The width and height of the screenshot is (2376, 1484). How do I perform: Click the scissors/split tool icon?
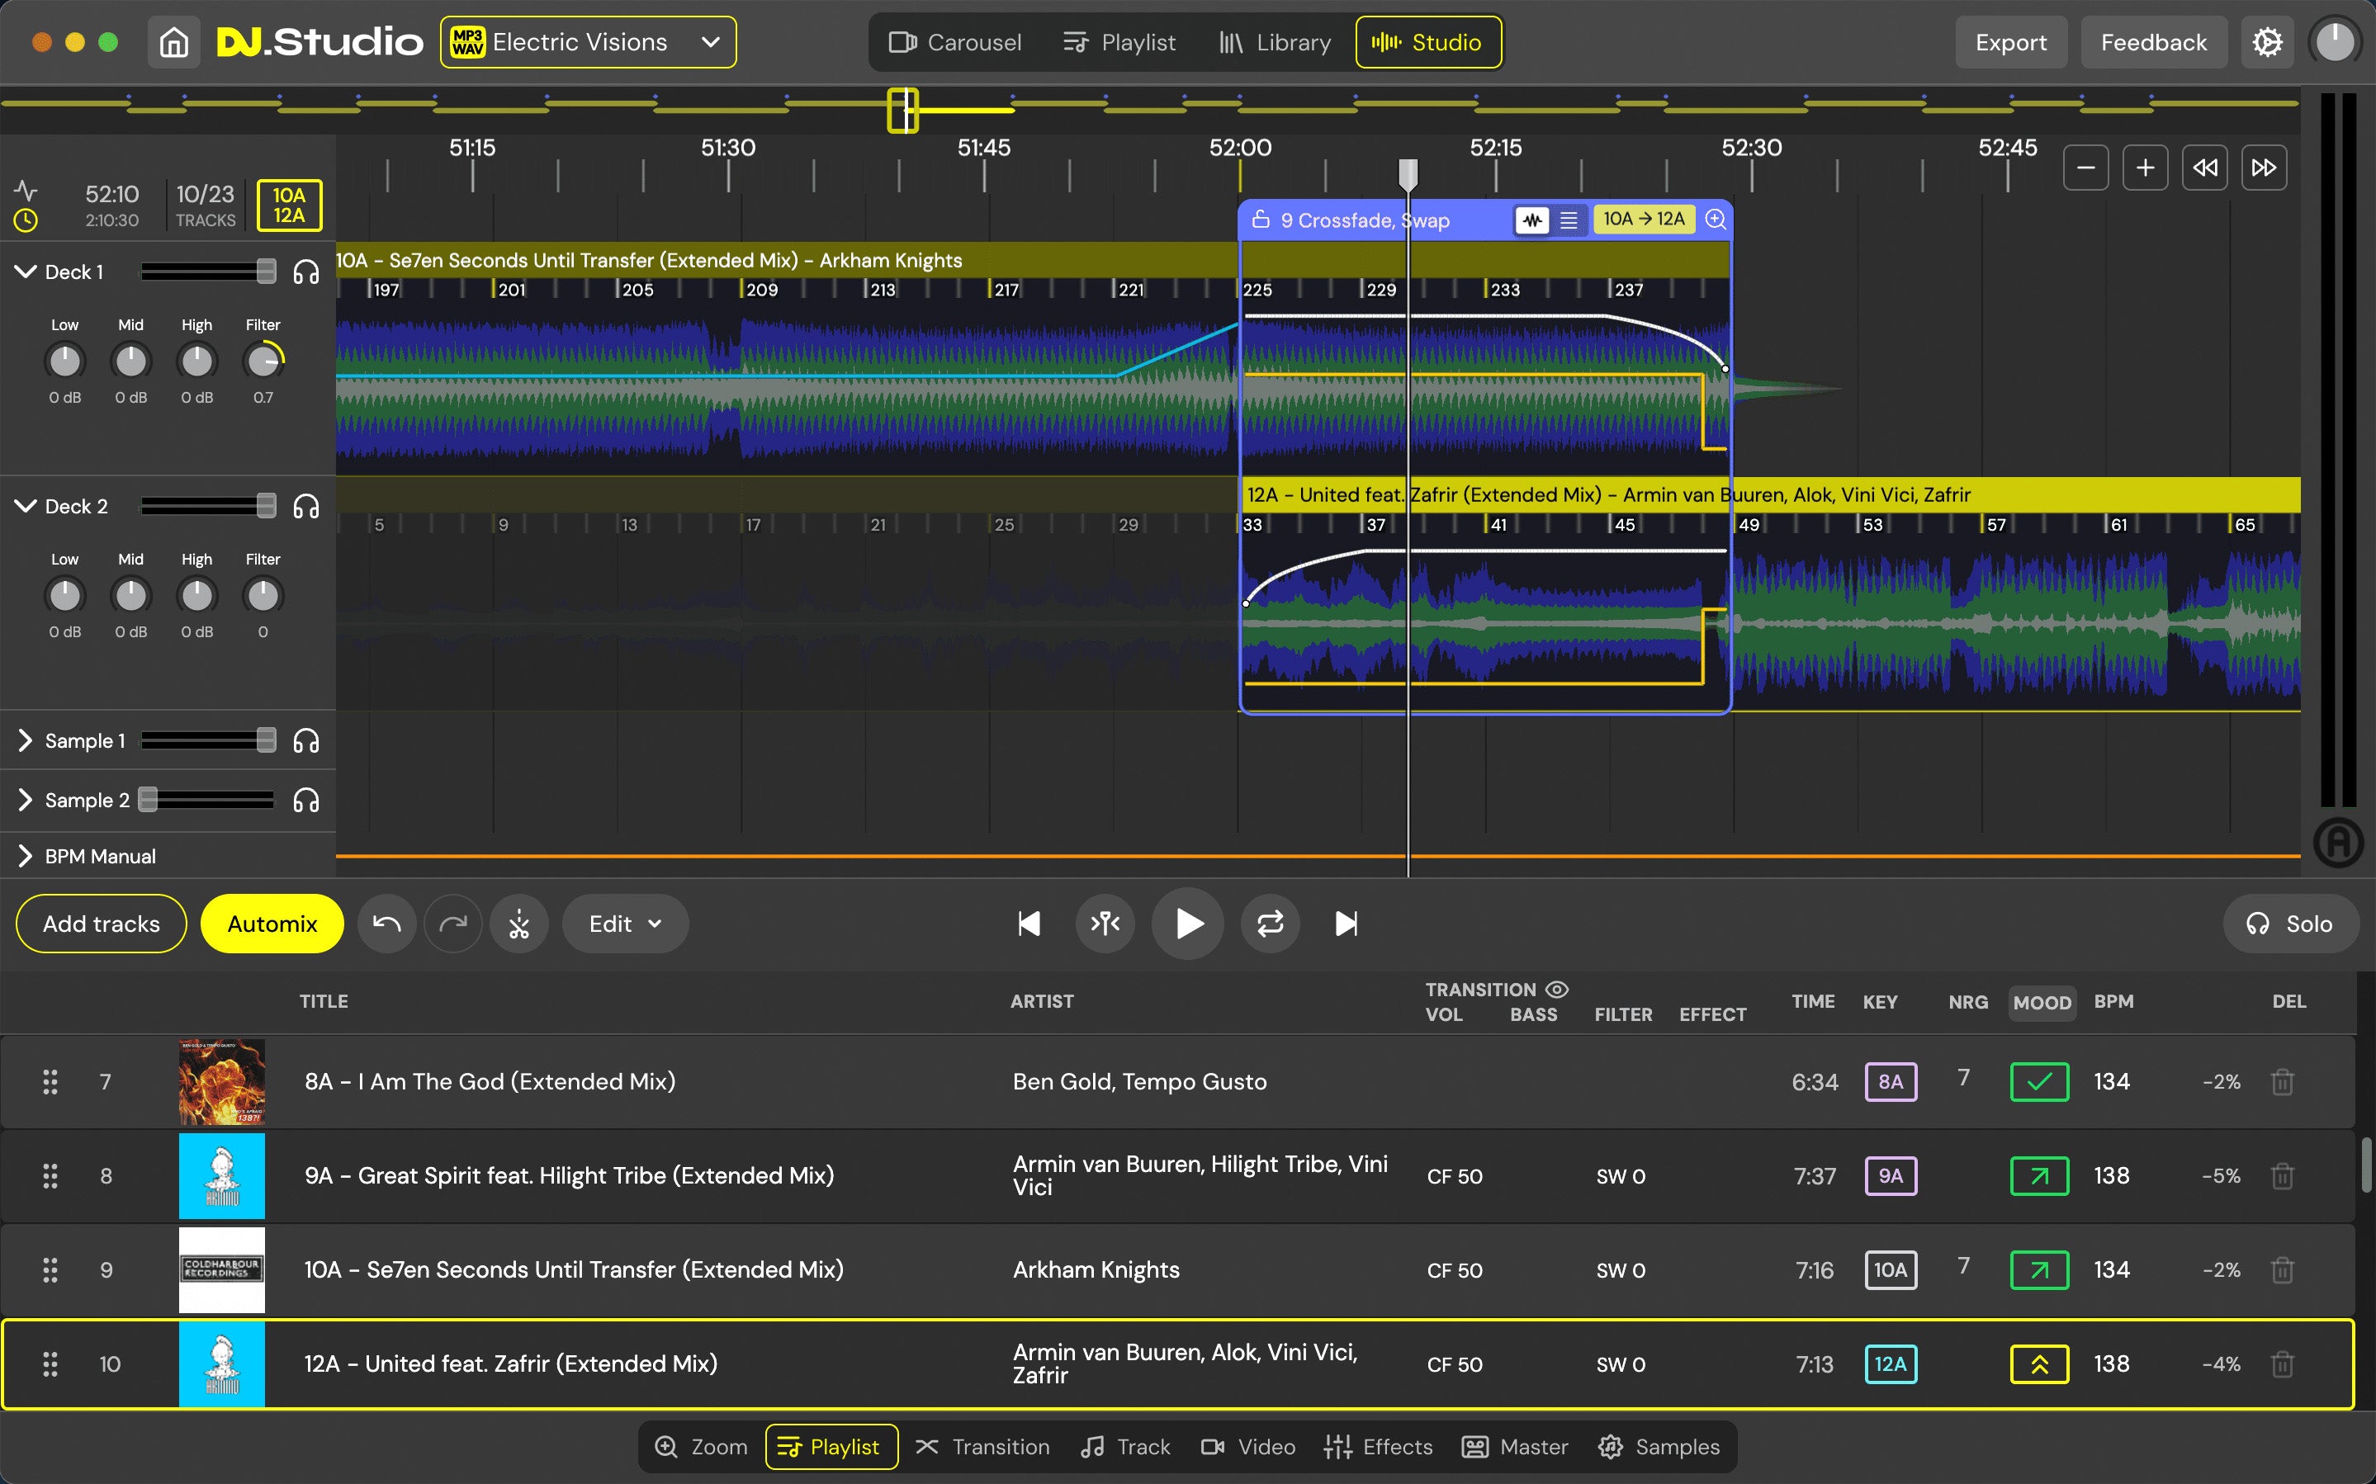point(519,924)
